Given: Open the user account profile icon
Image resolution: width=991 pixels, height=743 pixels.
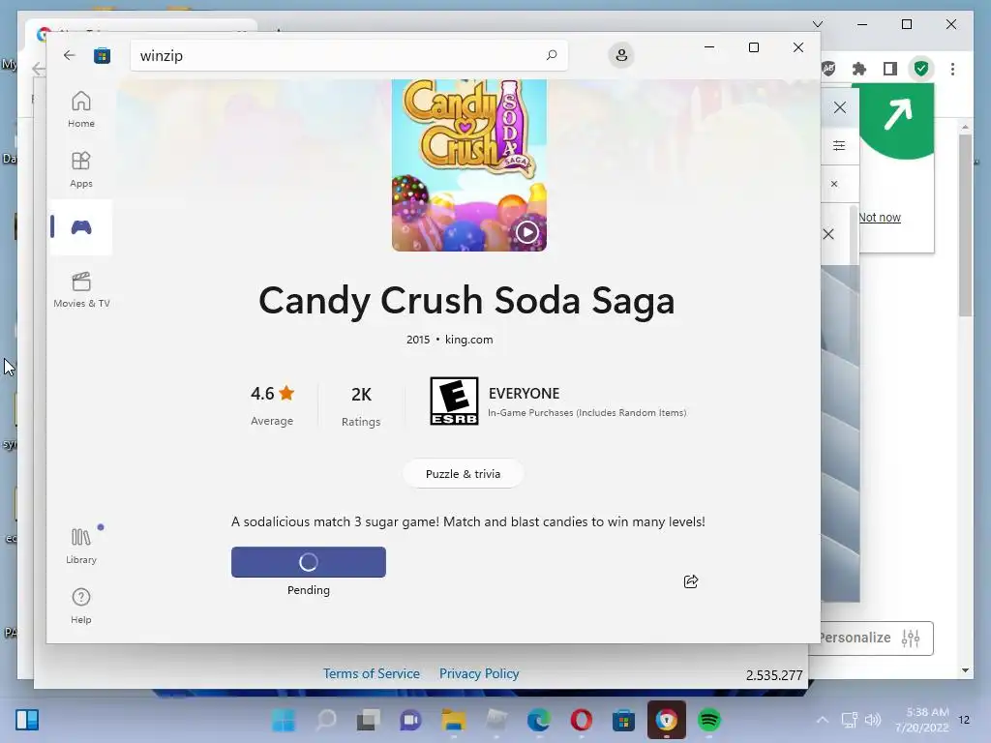Looking at the screenshot, I should click(621, 55).
